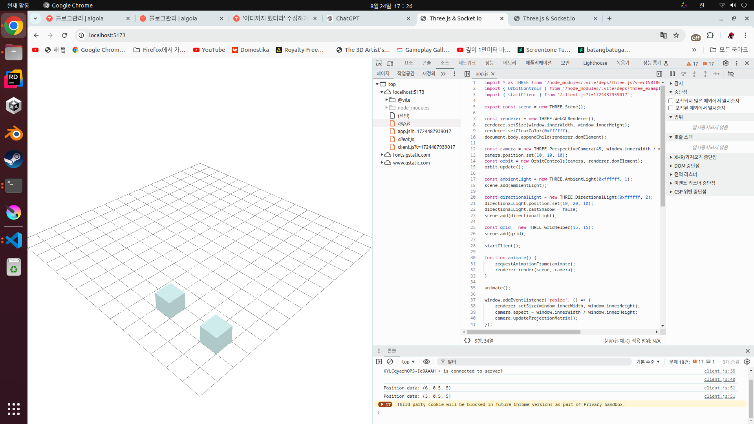Collapse localhost:5173 tree node
Screen dimensions: 754x424
point(382,92)
